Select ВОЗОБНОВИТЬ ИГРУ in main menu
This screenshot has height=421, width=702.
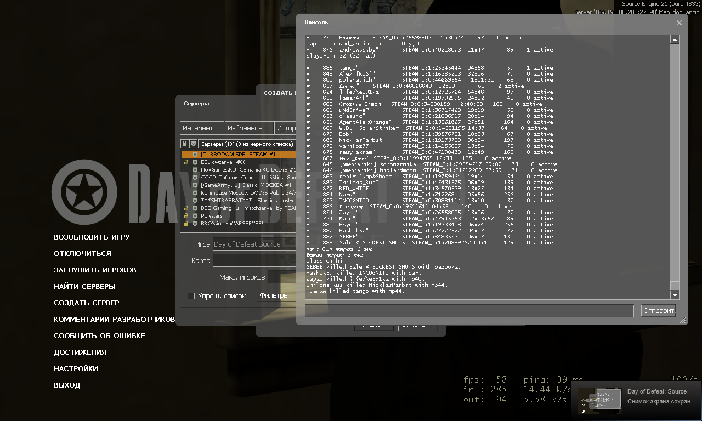tap(92, 237)
